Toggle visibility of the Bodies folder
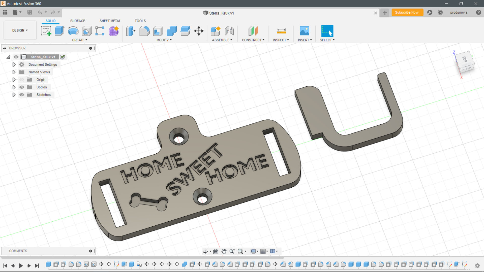The image size is (484, 272). (x=22, y=87)
